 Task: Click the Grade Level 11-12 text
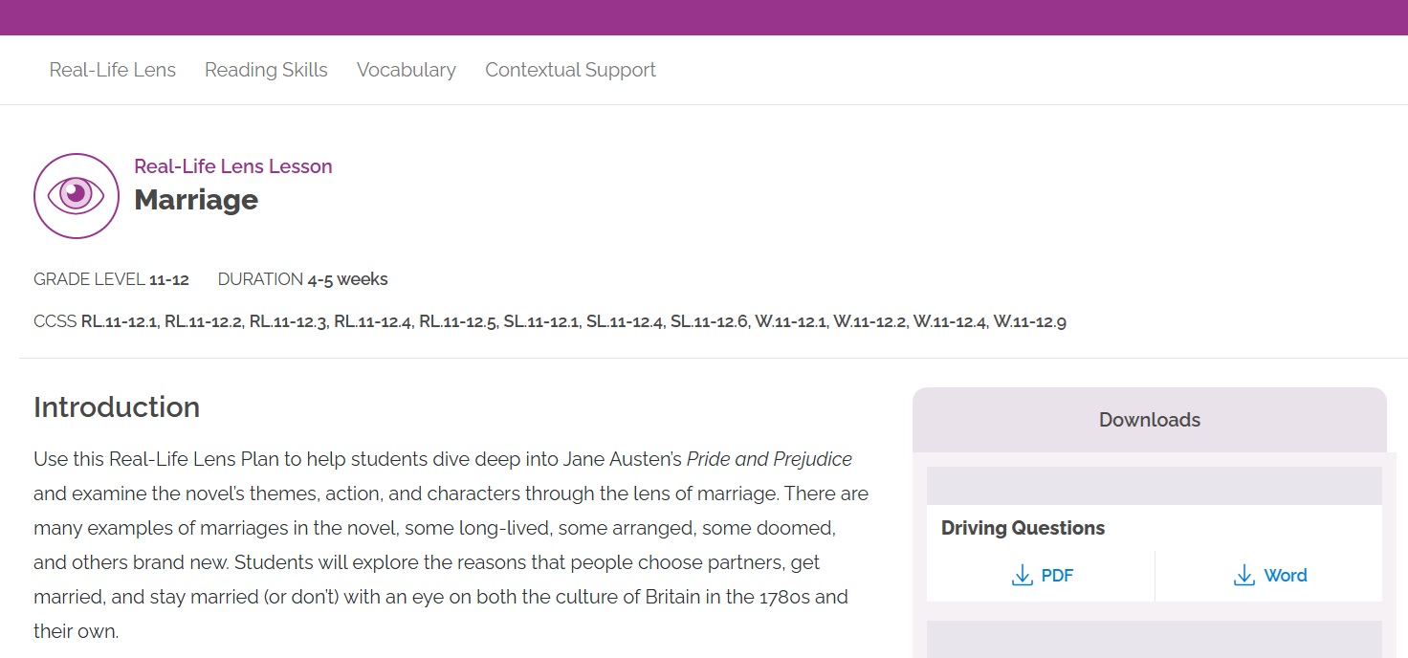[x=111, y=279]
